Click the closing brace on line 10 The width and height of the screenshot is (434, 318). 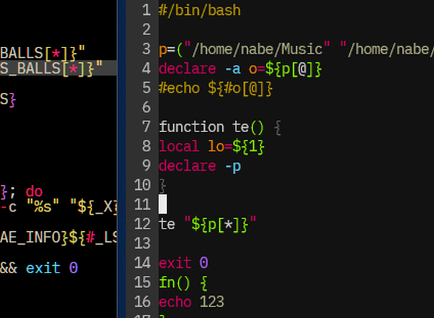click(163, 185)
